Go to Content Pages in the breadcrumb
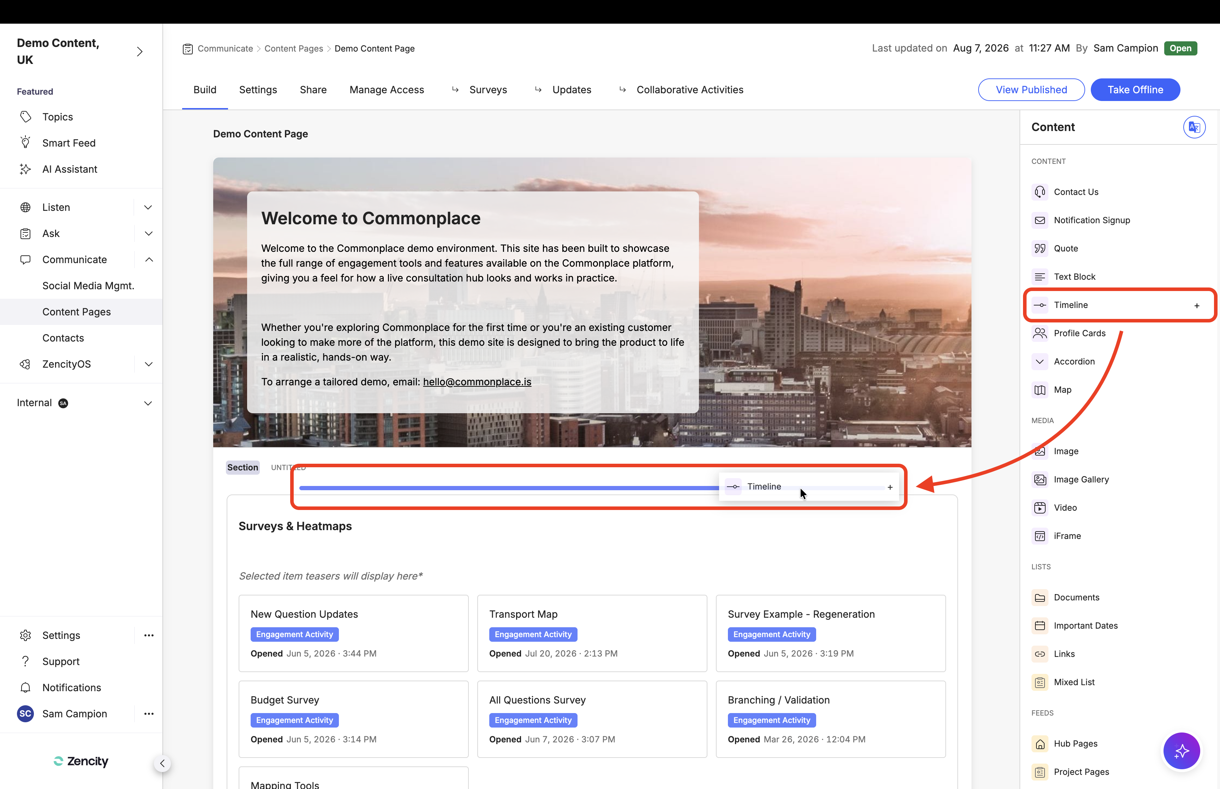This screenshot has width=1220, height=789. pyautogui.click(x=293, y=49)
